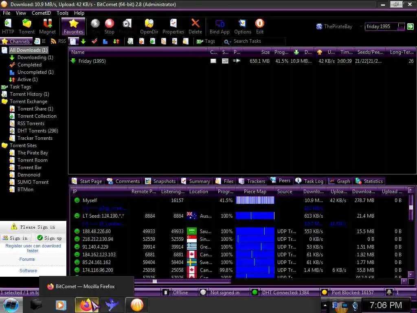Click the Tags button in filter bar

click(206, 41)
